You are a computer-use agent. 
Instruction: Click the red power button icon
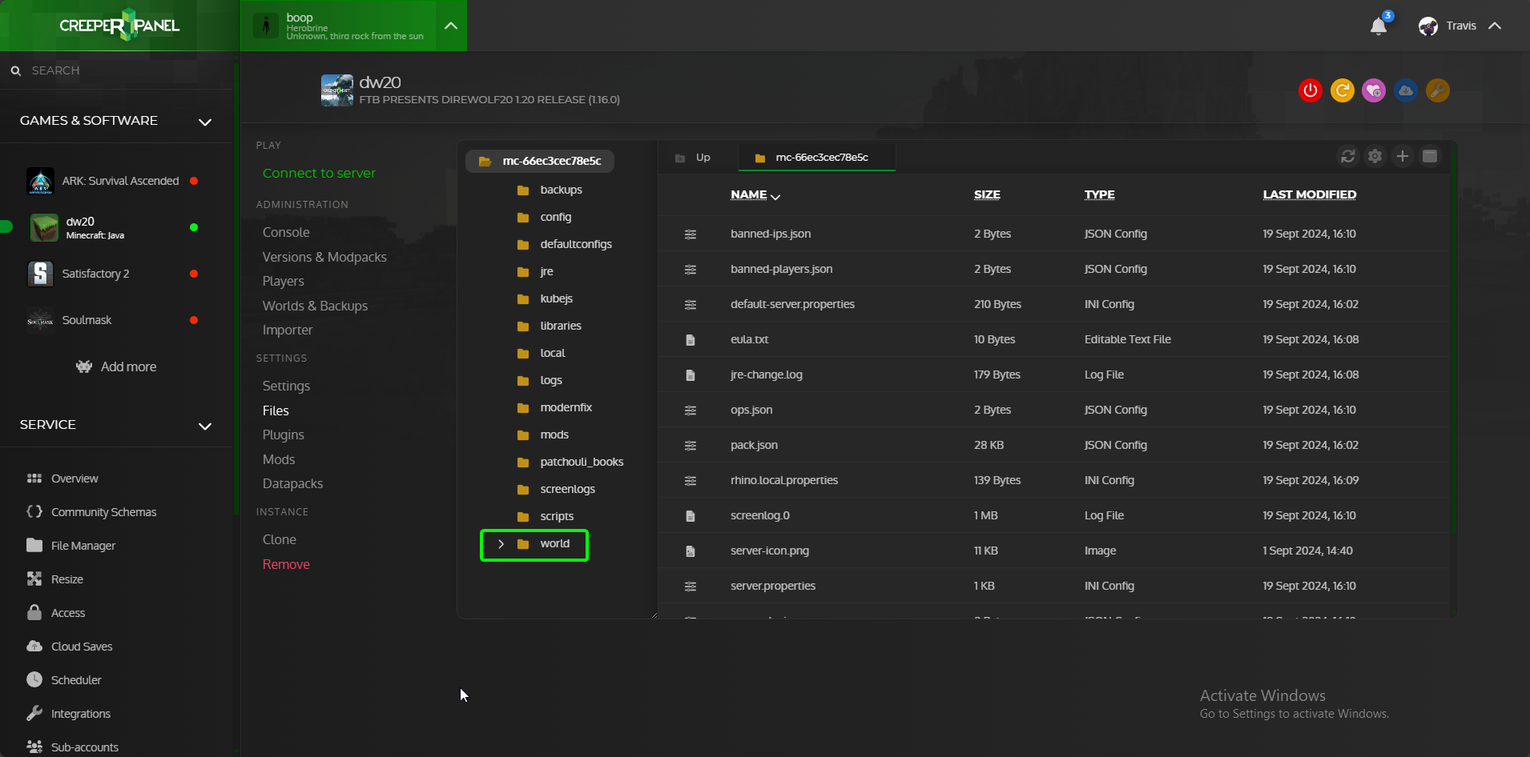tap(1311, 90)
